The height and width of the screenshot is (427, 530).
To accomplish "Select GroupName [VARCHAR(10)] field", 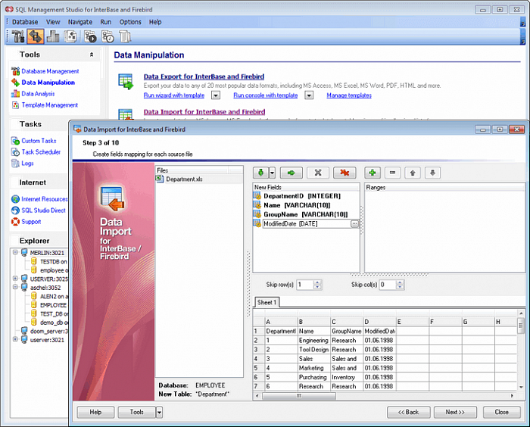I will click(x=306, y=214).
